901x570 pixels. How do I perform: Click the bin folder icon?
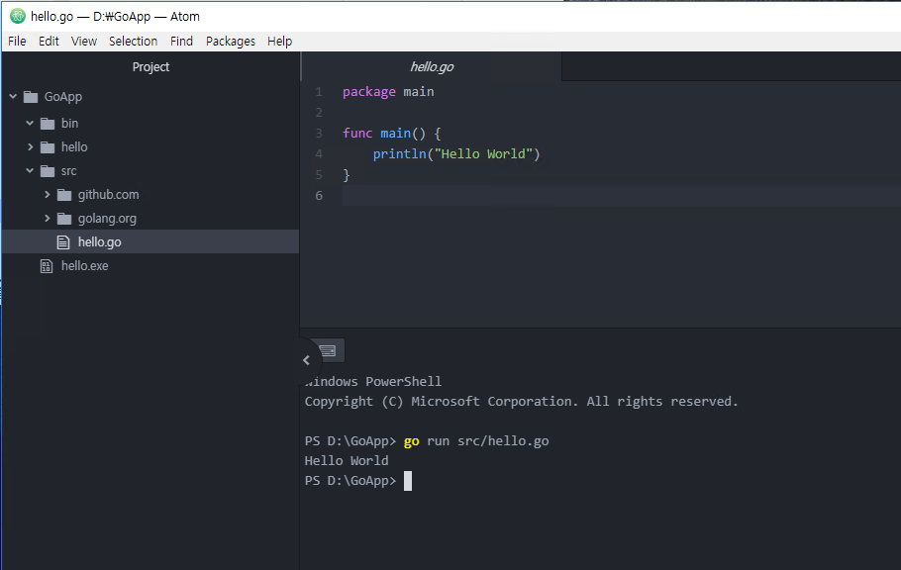47,124
